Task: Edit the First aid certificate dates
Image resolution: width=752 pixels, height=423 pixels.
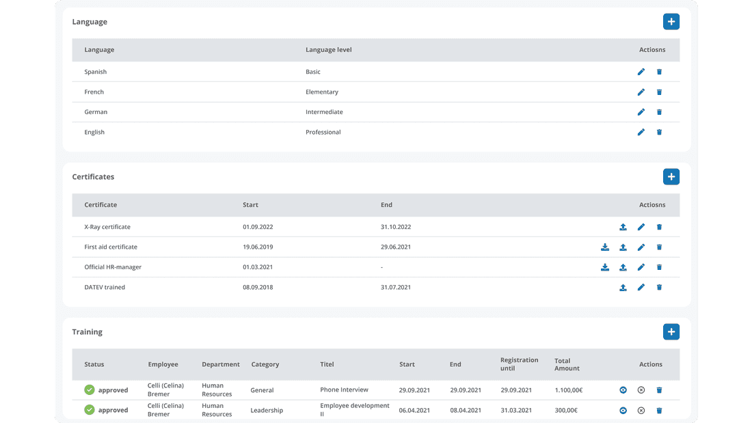Action: pyautogui.click(x=641, y=247)
